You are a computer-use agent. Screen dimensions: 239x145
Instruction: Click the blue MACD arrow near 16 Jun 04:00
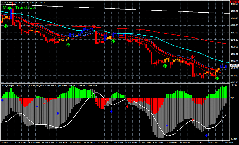37,107
